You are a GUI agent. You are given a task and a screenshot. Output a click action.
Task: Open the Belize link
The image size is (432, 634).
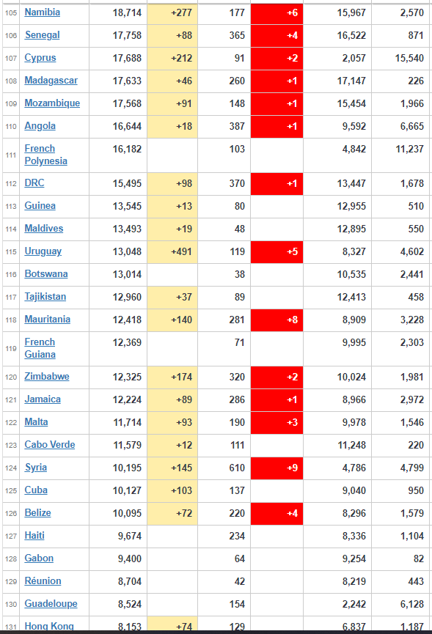[x=37, y=513]
